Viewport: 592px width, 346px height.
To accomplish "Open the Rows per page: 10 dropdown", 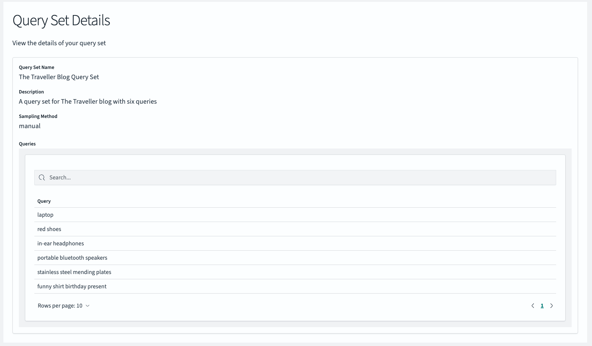I will (63, 306).
